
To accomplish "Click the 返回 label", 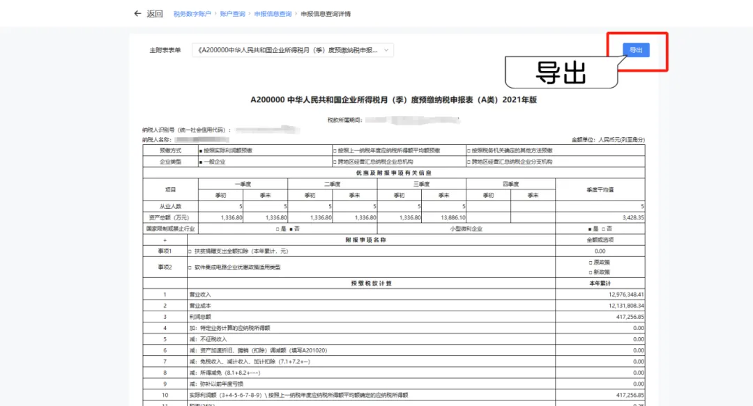I will point(155,14).
